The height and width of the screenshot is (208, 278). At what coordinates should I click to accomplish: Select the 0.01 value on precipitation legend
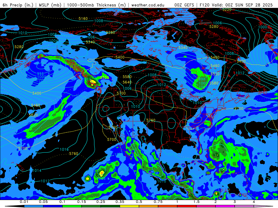coord(24,202)
